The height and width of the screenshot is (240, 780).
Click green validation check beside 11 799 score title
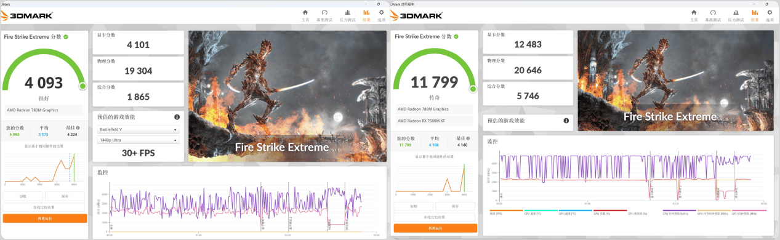456,36
